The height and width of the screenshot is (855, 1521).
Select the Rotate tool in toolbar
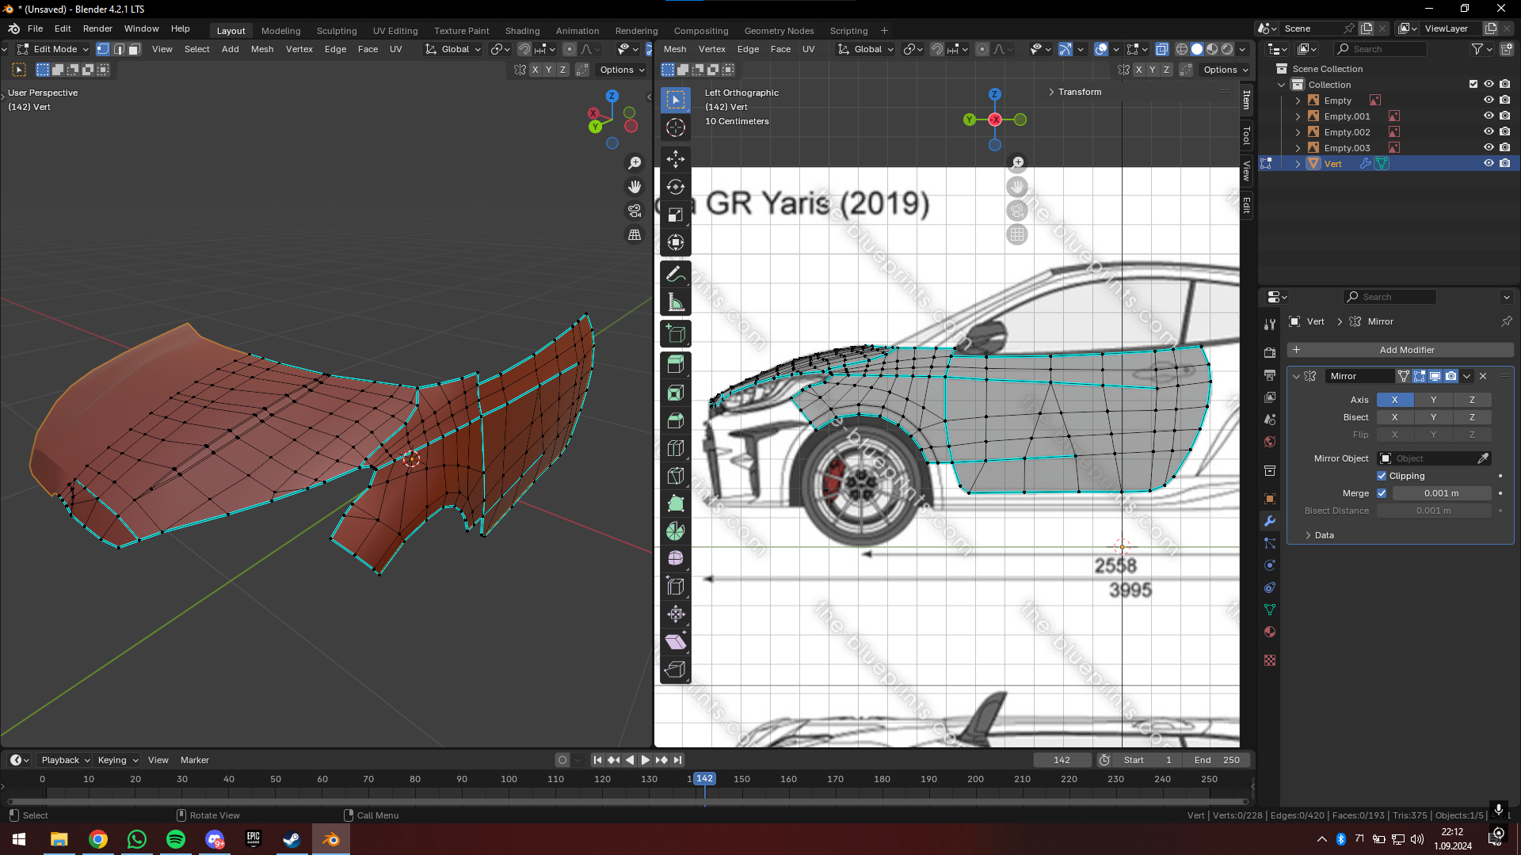[675, 187]
